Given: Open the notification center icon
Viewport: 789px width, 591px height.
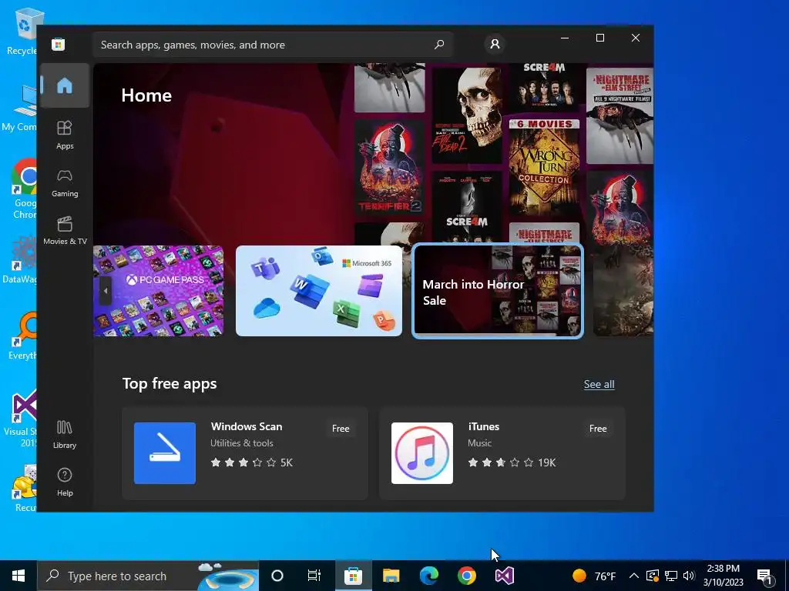Looking at the screenshot, I should (765, 576).
